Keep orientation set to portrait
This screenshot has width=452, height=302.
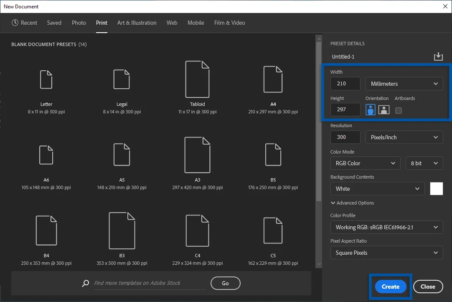coord(370,110)
